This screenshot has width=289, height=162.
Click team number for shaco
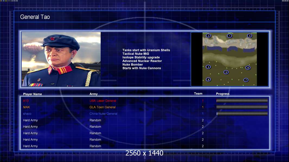click(203, 114)
